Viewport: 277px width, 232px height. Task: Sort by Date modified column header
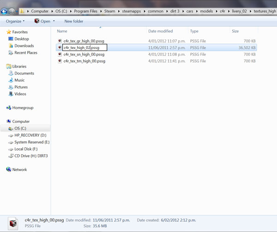160,31
